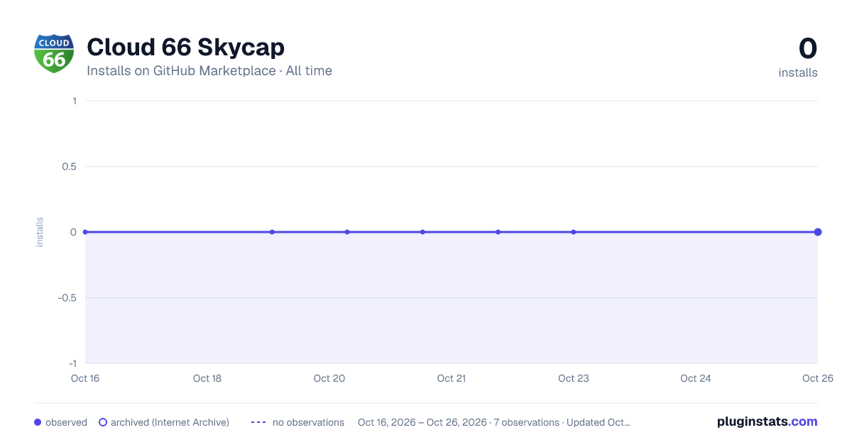Click the 'Installs on GitHub Marketplace · All time' subtitle
The image size is (852, 447).
(209, 71)
